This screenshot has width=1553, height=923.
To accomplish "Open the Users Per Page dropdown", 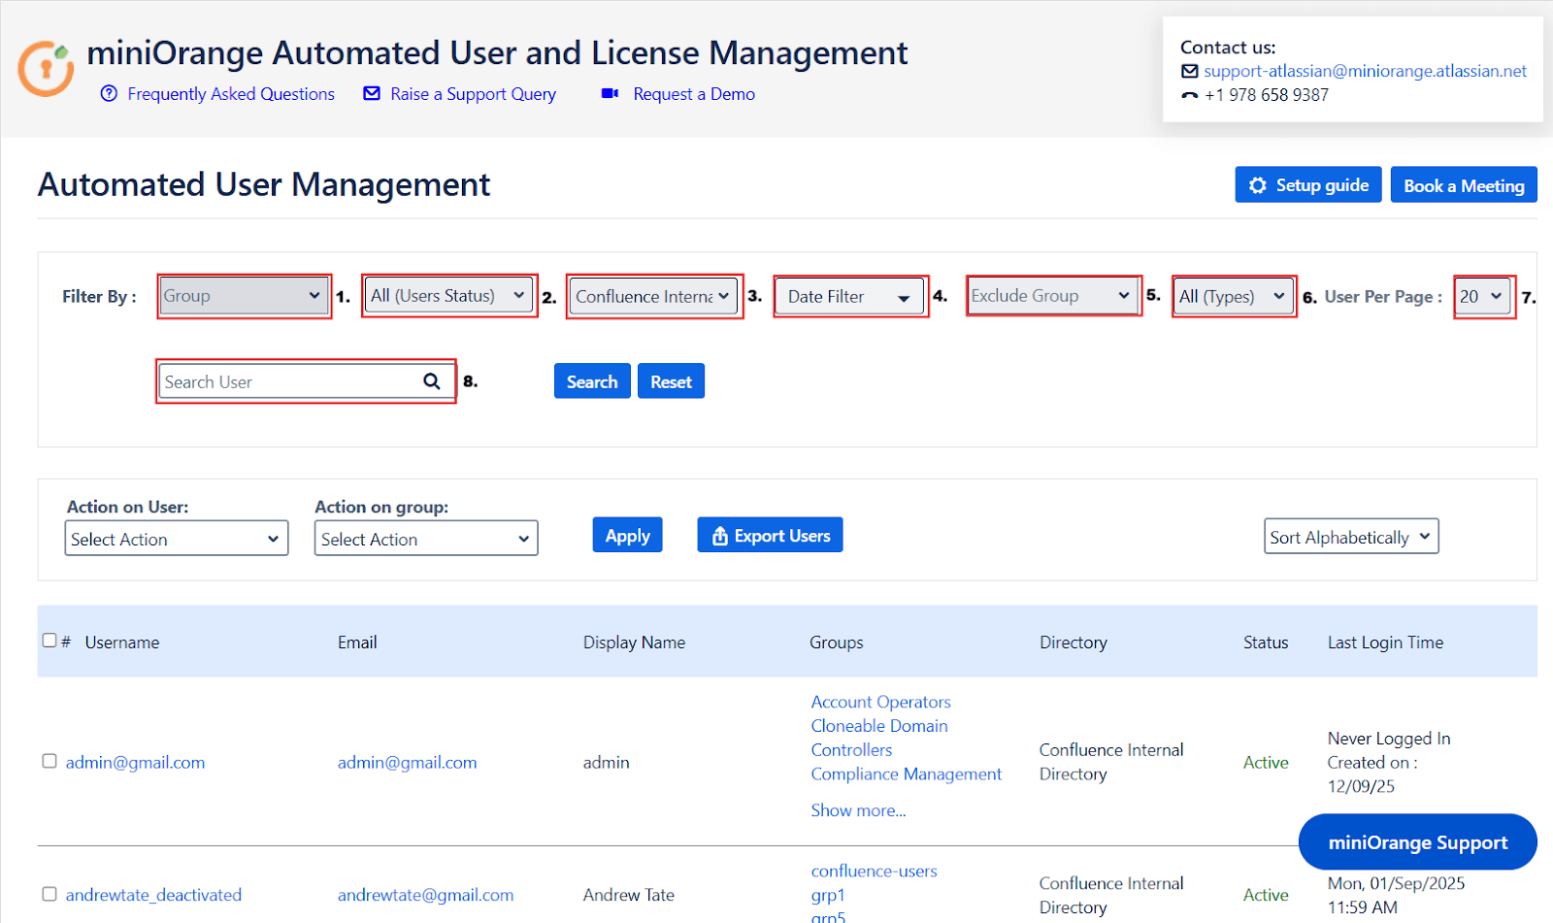I will click(1482, 296).
